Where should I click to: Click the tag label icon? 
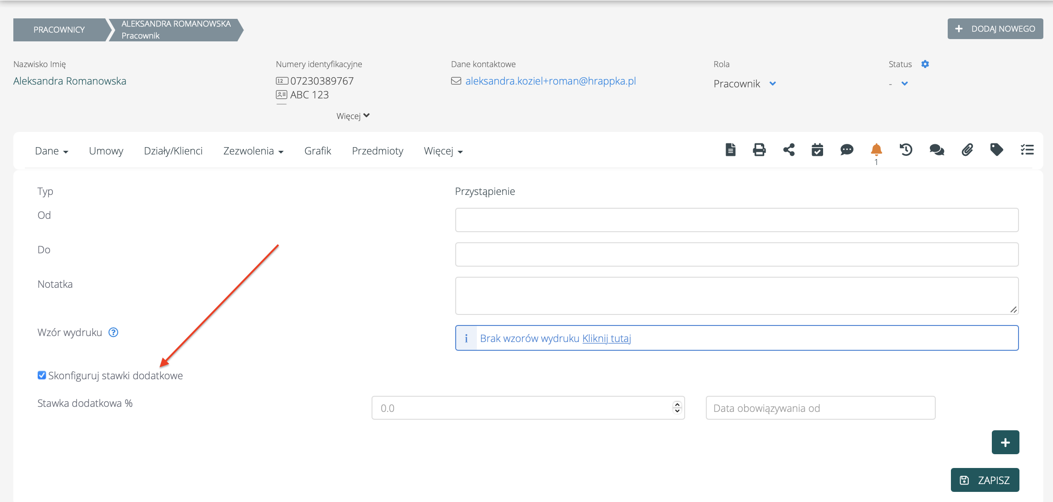(996, 150)
